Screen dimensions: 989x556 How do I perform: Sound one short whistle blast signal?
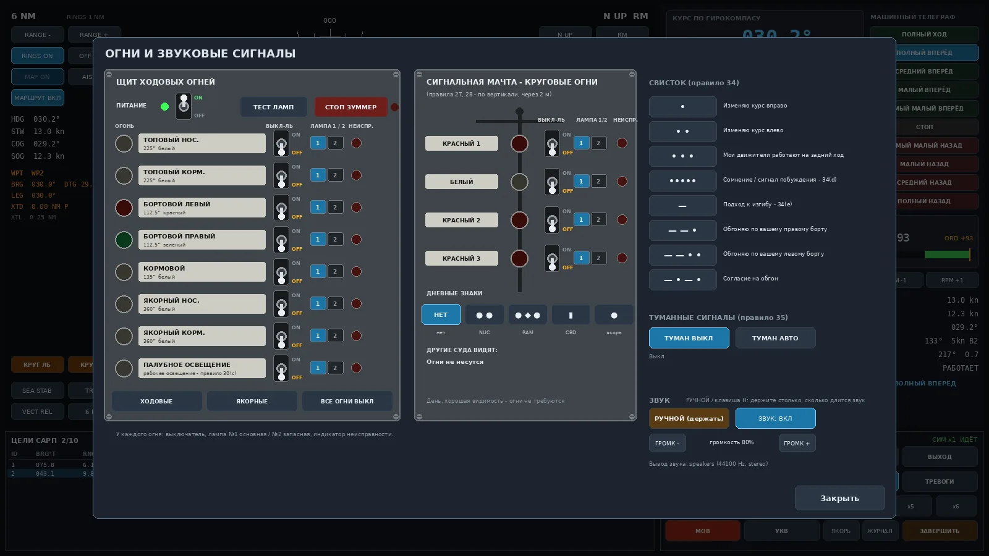682,107
